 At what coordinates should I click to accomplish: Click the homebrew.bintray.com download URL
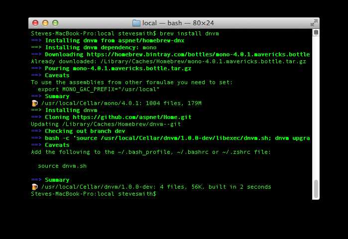tap(198, 54)
